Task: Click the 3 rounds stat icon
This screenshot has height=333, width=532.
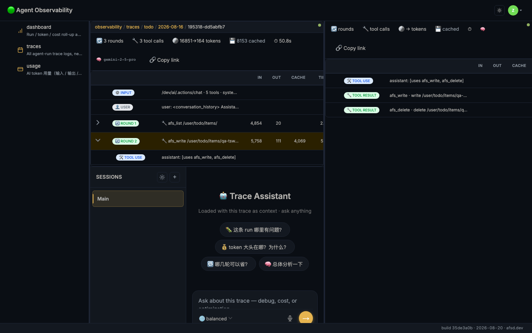Action: click(99, 41)
